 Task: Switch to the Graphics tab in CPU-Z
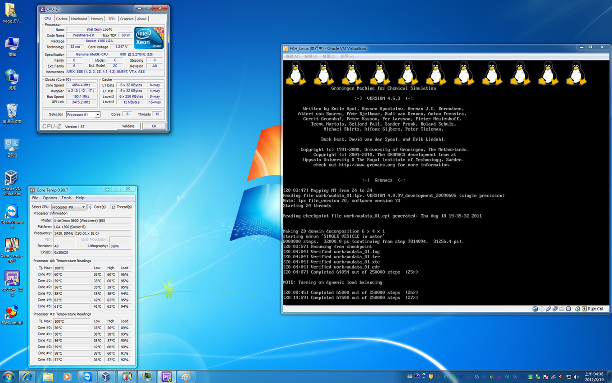click(127, 19)
